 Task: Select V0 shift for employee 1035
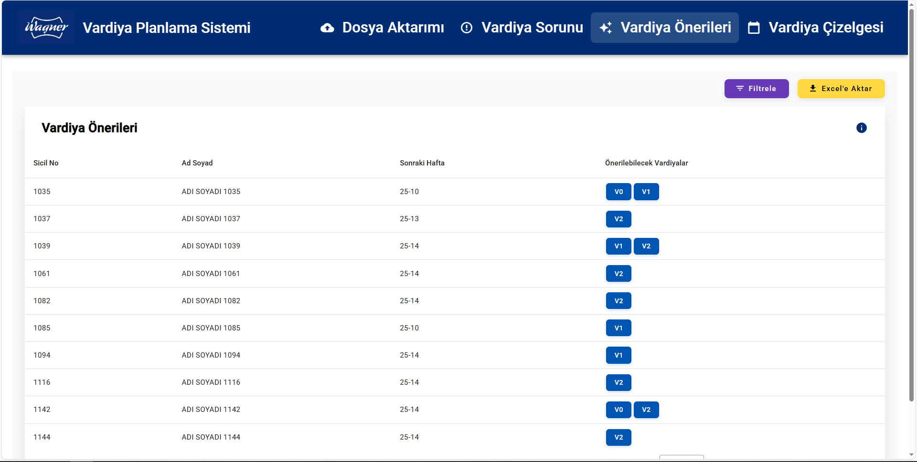(x=618, y=192)
